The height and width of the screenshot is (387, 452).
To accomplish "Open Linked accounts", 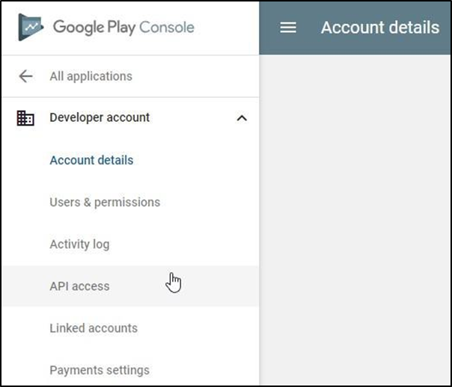I will tap(94, 328).
